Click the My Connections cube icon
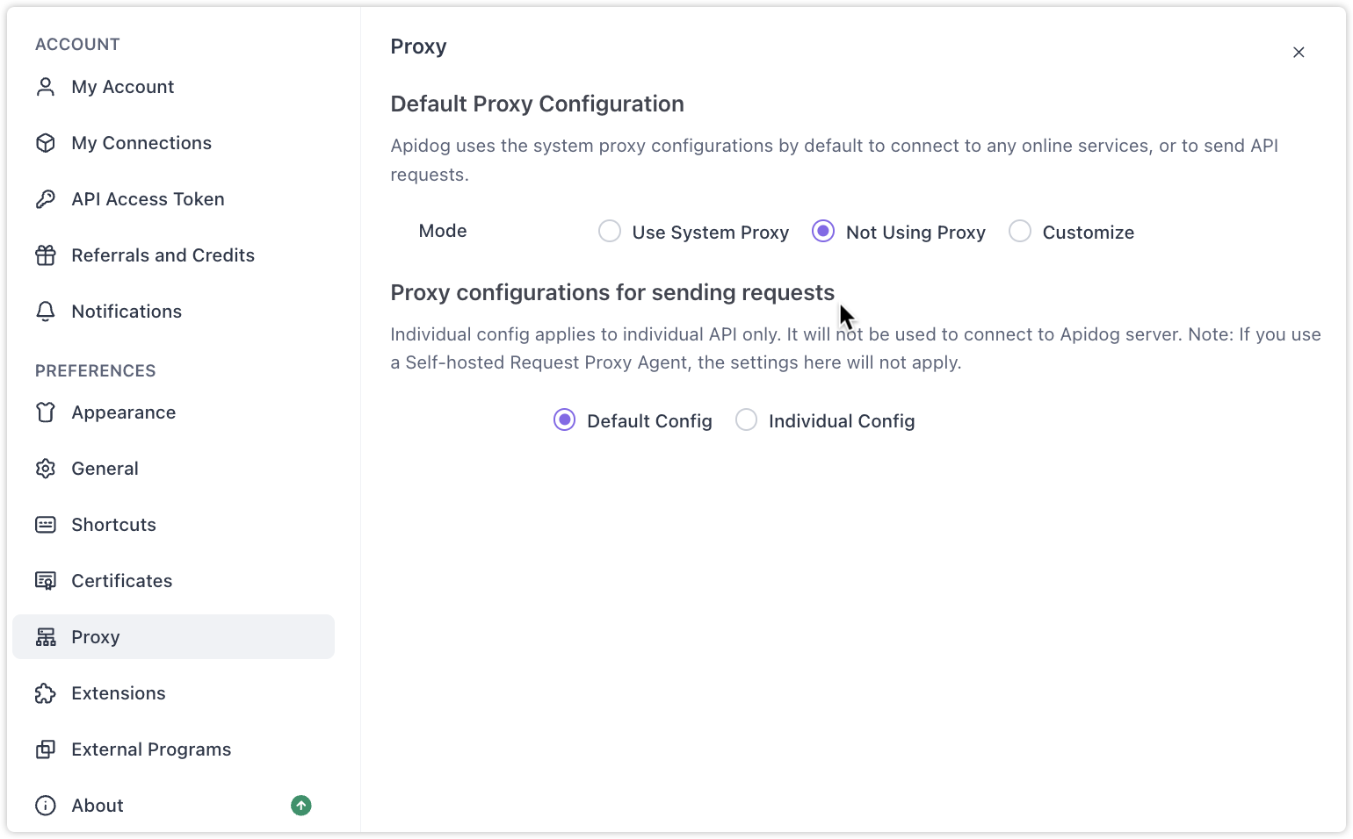The width and height of the screenshot is (1353, 839). [x=46, y=143]
